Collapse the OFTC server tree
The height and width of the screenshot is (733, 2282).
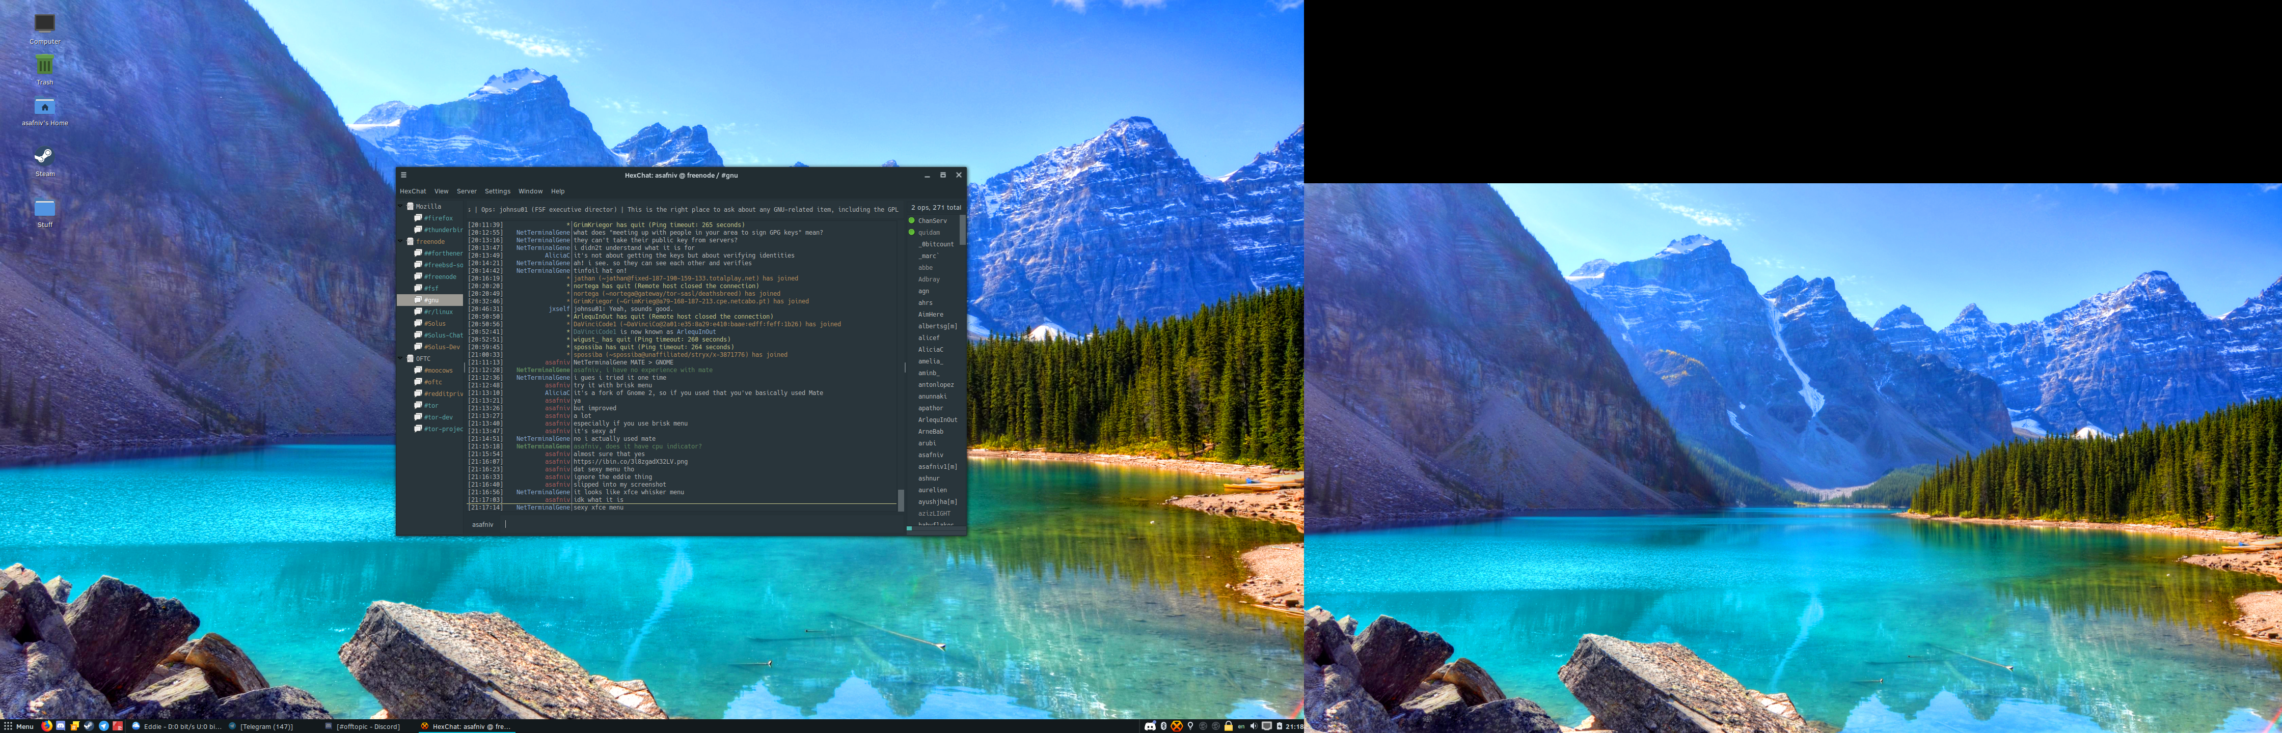pyautogui.click(x=400, y=358)
